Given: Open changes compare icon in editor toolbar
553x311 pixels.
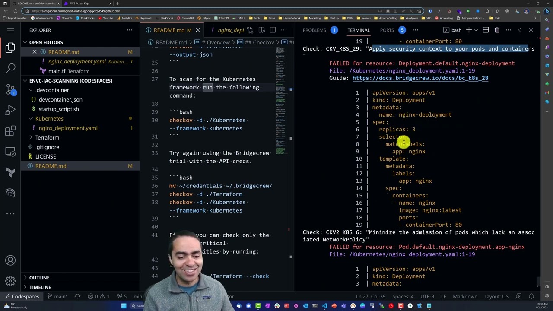Looking at the screenshot, I should 250,30.
